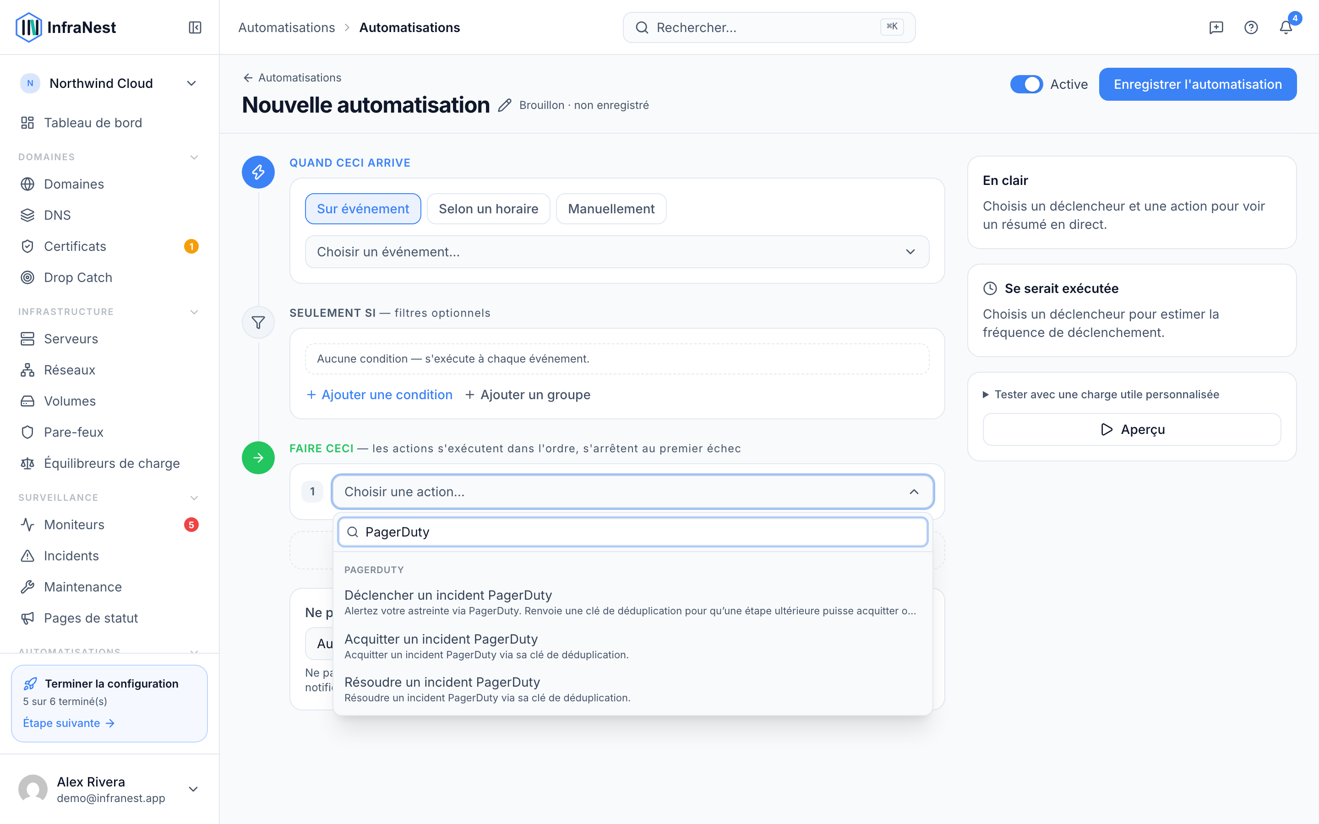Screen dimensions: 1319x824
Task: Click the Pare-feux shield icon
Action: [x=27, y=432]
